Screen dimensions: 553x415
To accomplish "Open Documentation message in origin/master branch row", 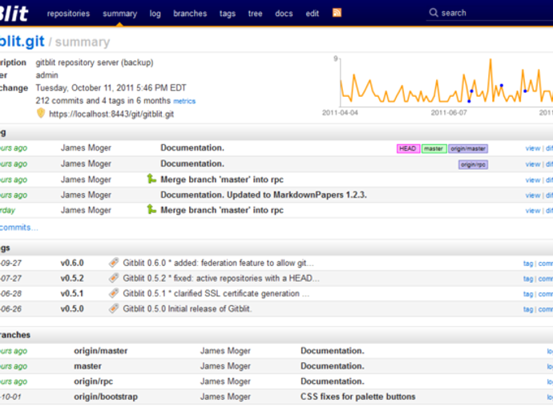I will click(333, 351).
